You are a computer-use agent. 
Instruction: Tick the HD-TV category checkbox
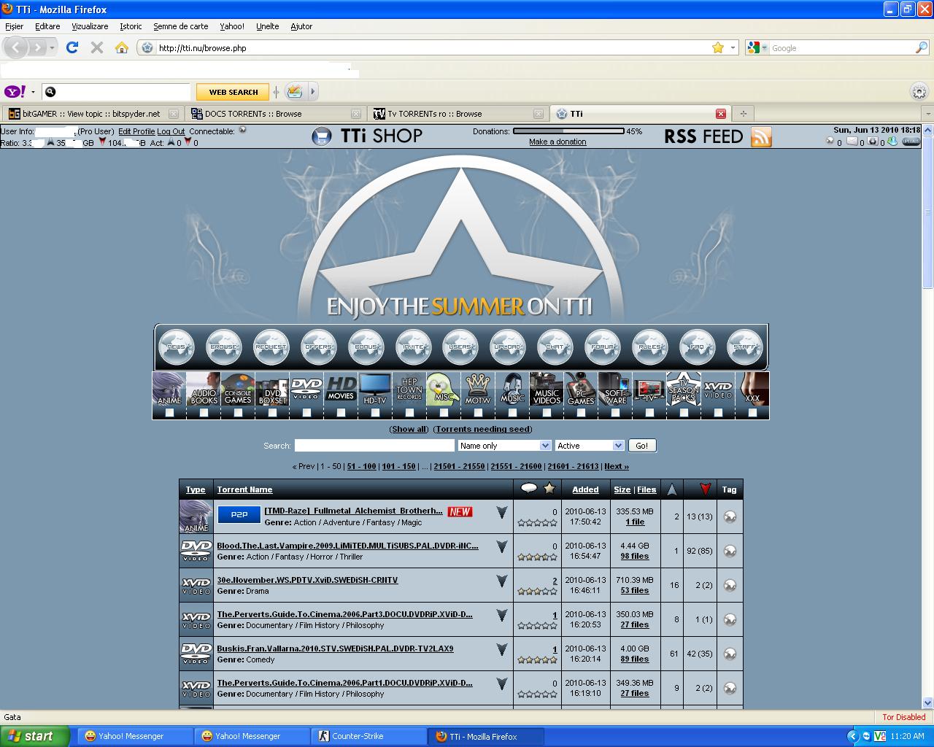pyautogui.click(x=375, y=413)
